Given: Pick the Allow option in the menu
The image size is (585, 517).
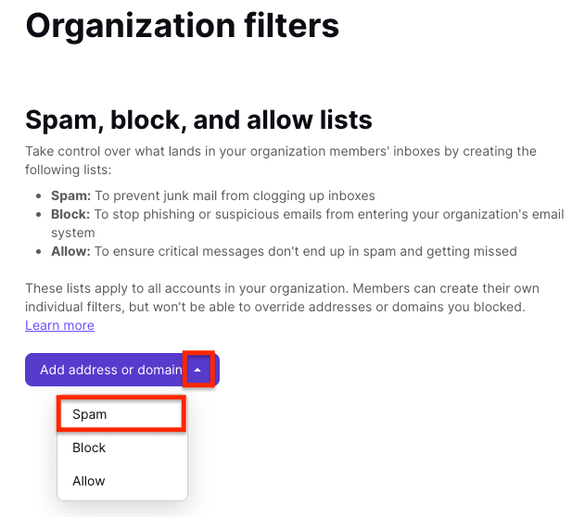Looking at the screenshot, I should (x=121, y=481).
